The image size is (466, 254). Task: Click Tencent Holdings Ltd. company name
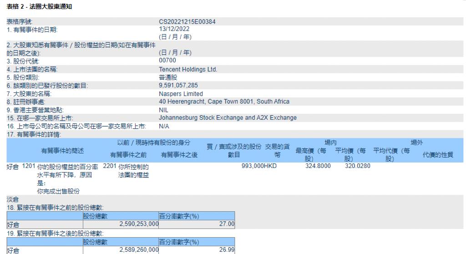point(188,69)
